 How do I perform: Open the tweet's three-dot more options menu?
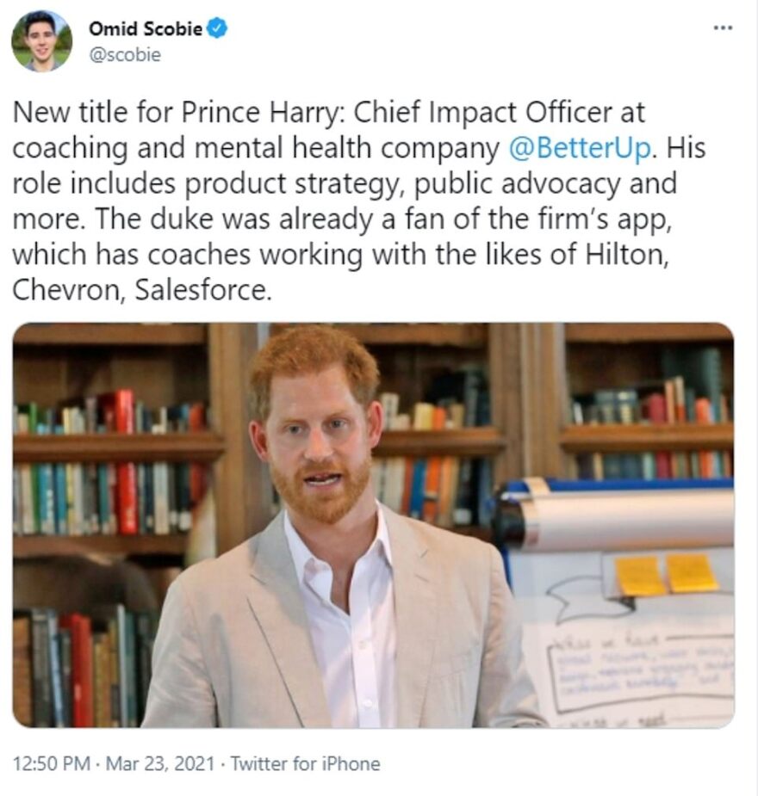(x=723, y=28)
